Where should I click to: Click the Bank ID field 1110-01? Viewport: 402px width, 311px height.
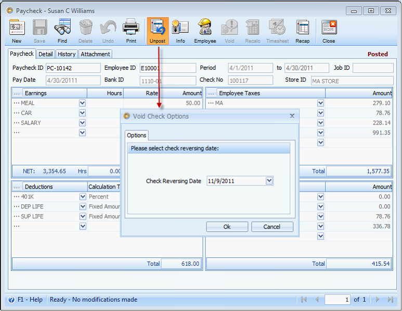click(168, 81)
